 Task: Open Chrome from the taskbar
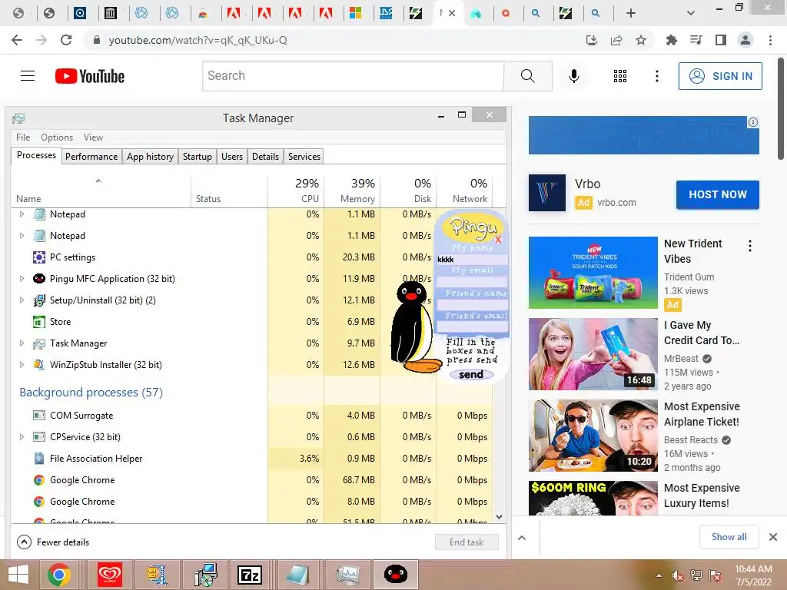(x=58, y=575)
